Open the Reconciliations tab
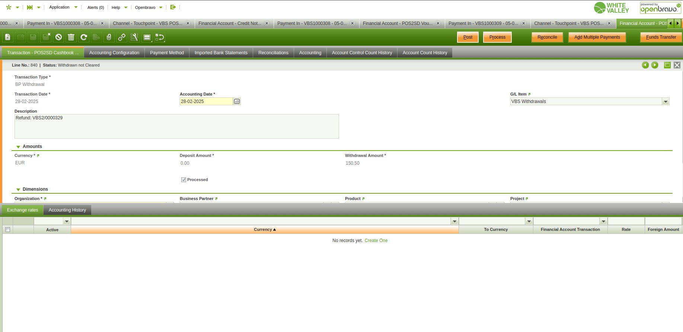683x332 pixels. click(x=273, y=53)
